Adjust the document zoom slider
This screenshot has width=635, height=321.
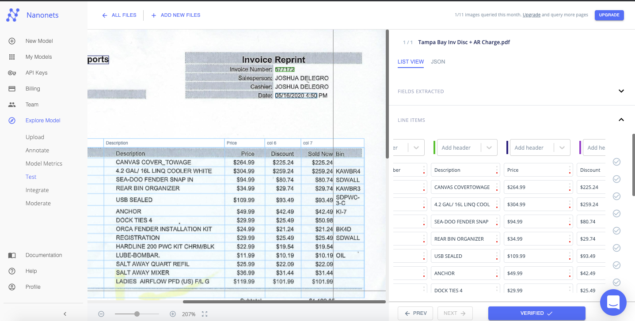coord(137,314)
